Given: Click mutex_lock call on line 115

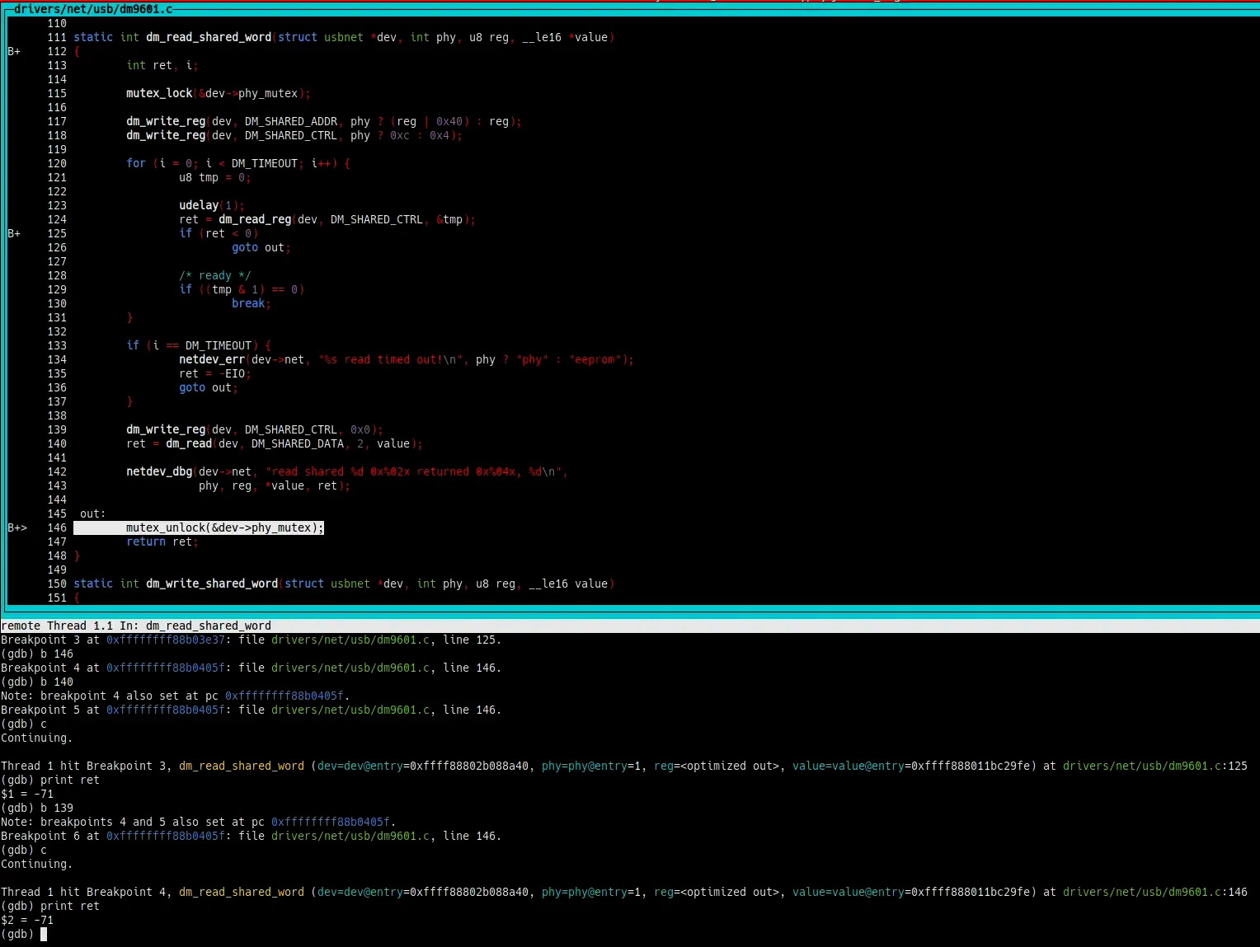Looking at the screenshot, I should (159, 93).
